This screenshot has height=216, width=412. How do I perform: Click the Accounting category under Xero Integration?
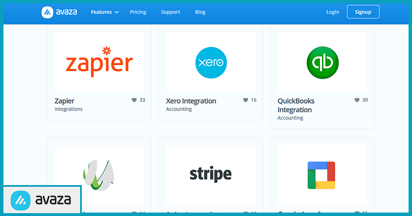click(179, 109)
